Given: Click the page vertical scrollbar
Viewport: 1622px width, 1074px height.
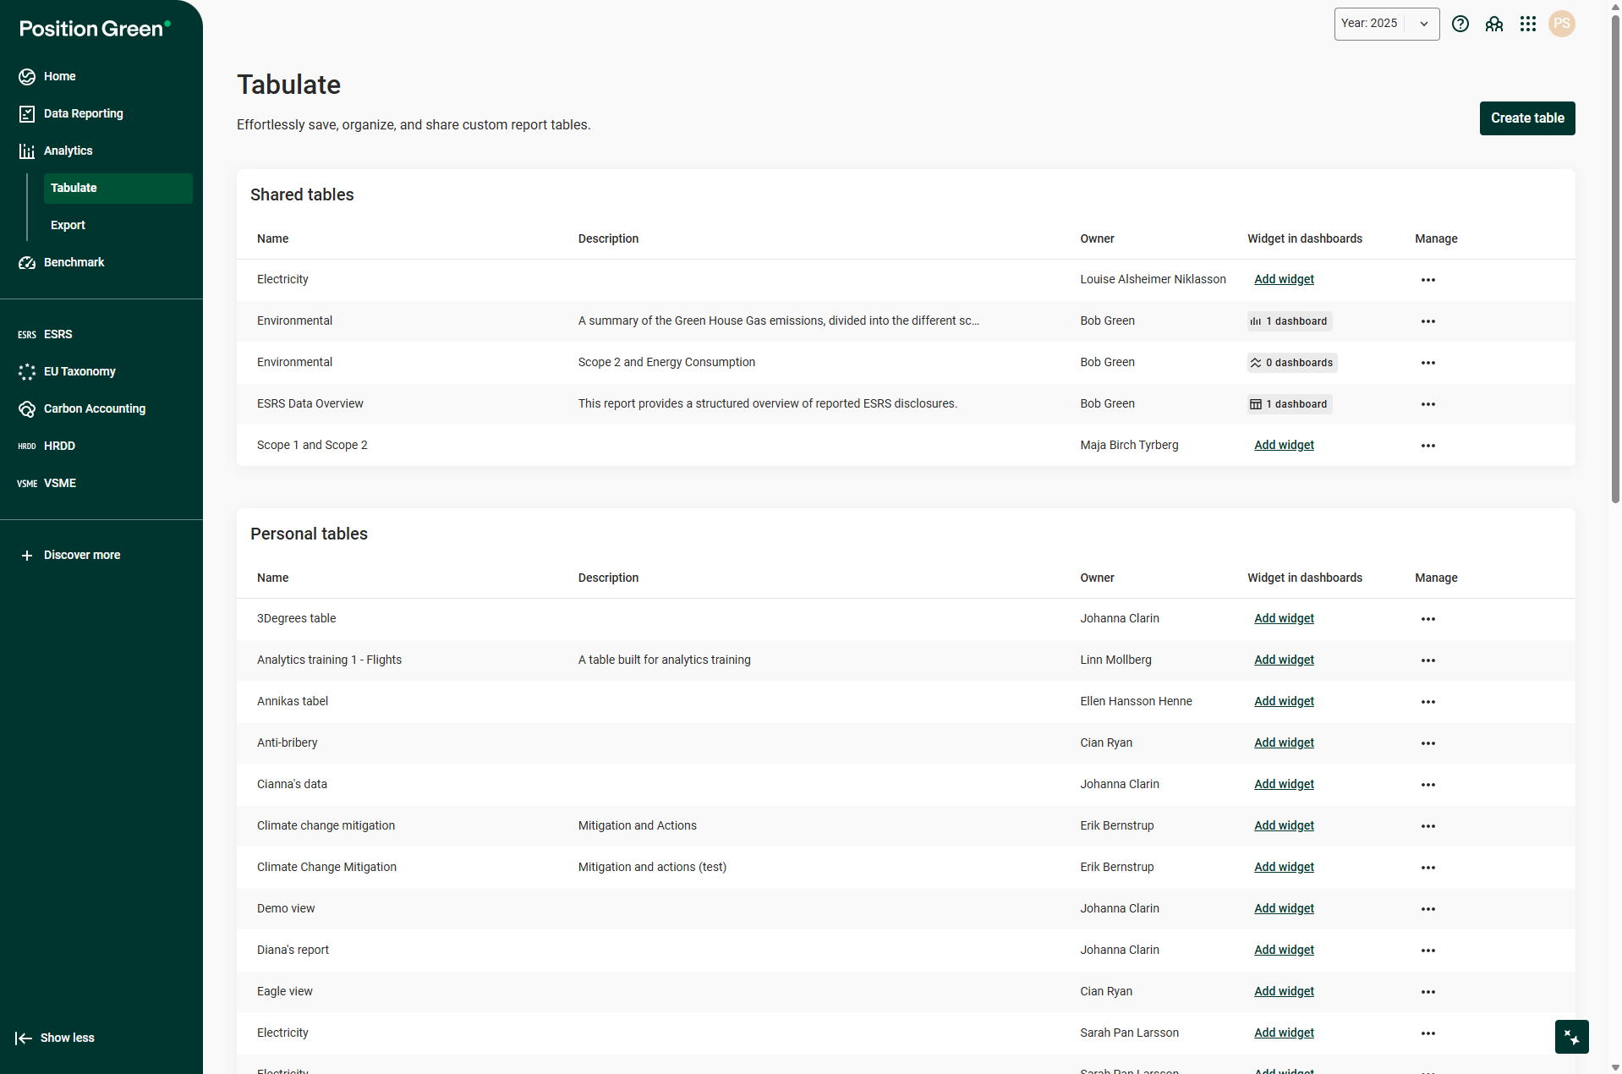Looking at the screenshot, I should [1614, 254].
